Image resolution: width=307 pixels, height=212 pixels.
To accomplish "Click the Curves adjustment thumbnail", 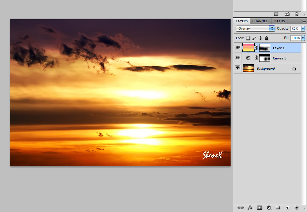I will coord(248,58).
